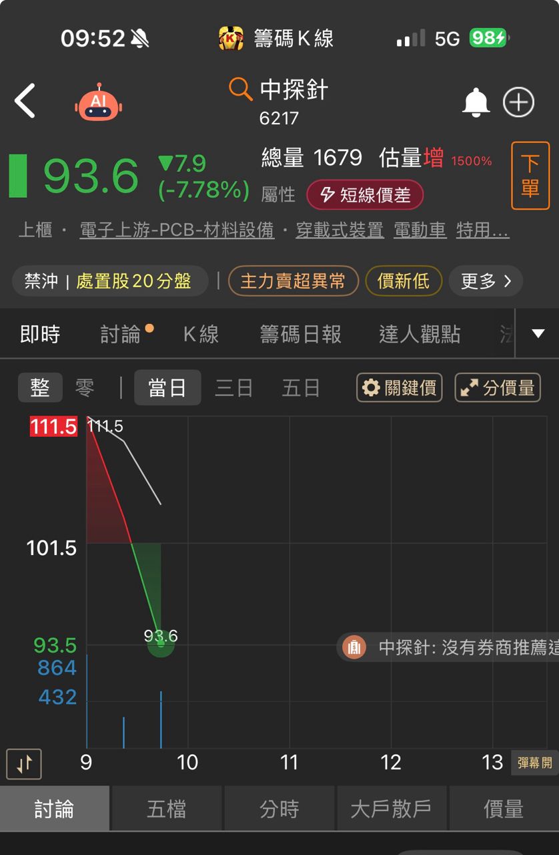Tap the 價新低 tag
Image resolution: width=559 pixels, height=855 pixels.
click(x=404, y=281)
